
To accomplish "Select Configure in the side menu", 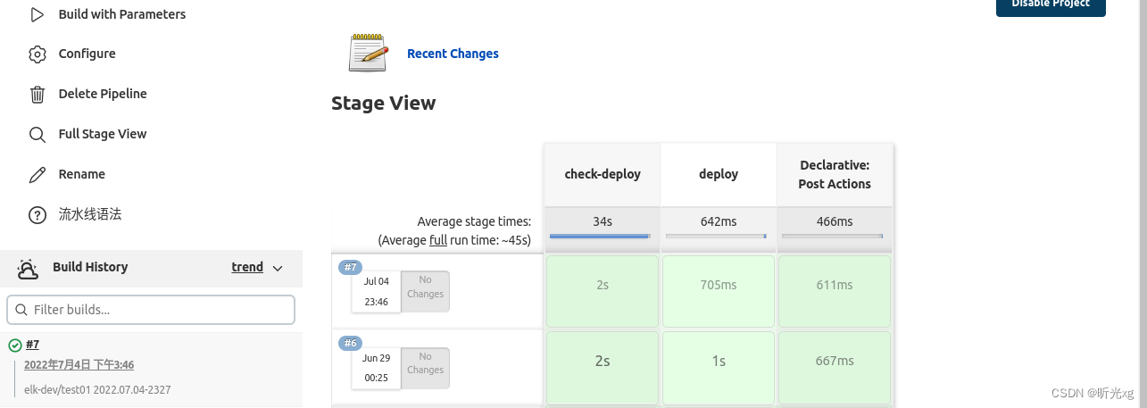I will pyautogui.click(x=87, y=54).
